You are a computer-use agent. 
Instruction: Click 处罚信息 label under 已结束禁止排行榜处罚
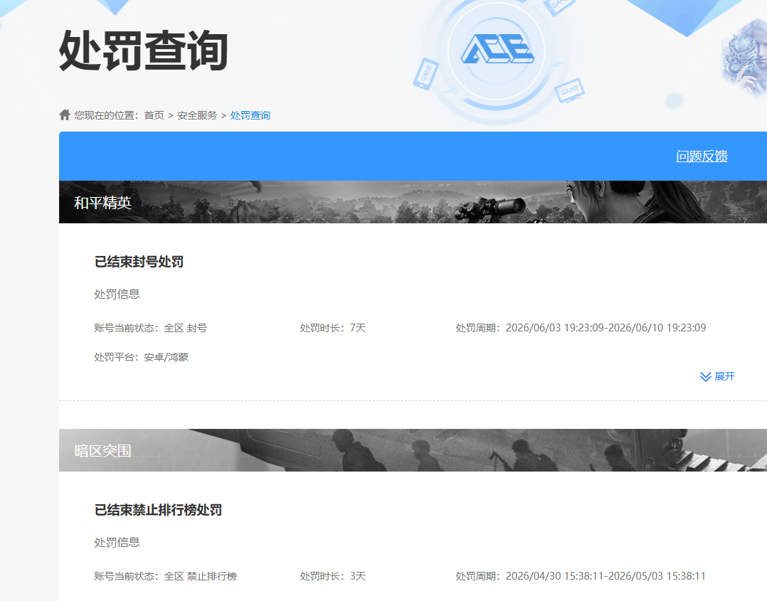click(x=117, y=542)
